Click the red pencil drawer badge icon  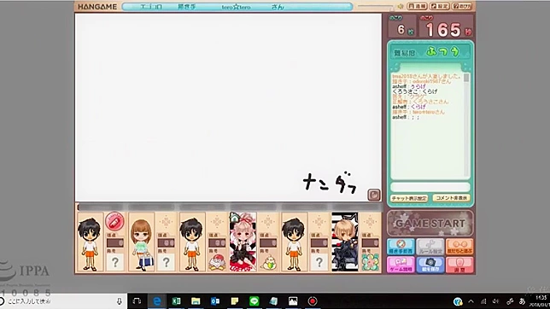pos(114,221)
